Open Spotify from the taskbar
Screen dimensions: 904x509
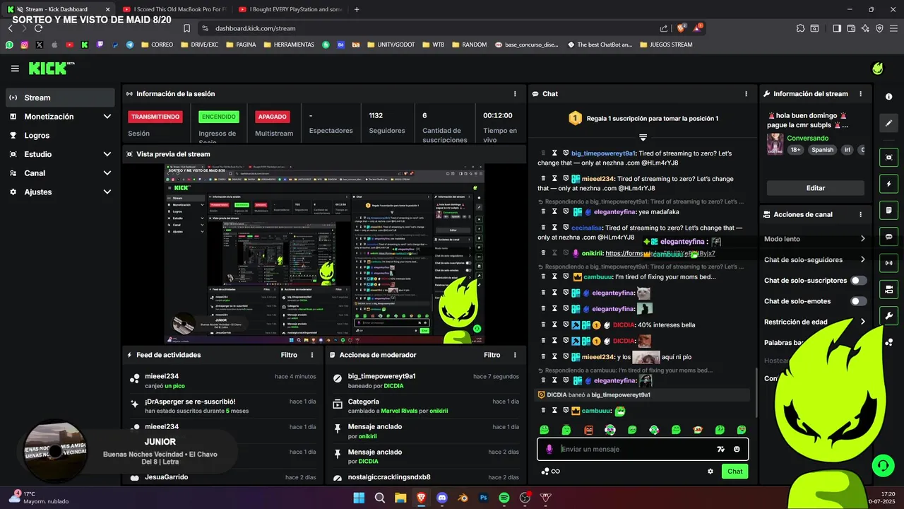coord(504,498)
